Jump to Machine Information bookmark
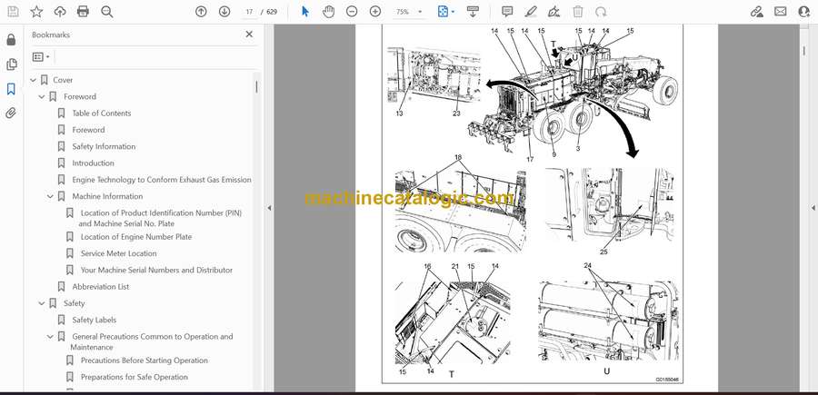 coord(107,196)
